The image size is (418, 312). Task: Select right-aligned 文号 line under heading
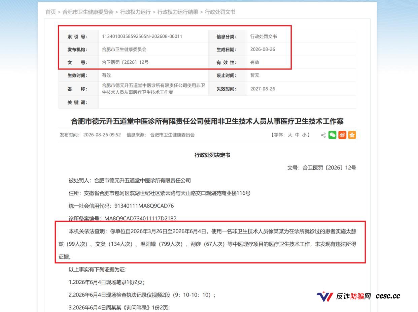pos(322,167)
